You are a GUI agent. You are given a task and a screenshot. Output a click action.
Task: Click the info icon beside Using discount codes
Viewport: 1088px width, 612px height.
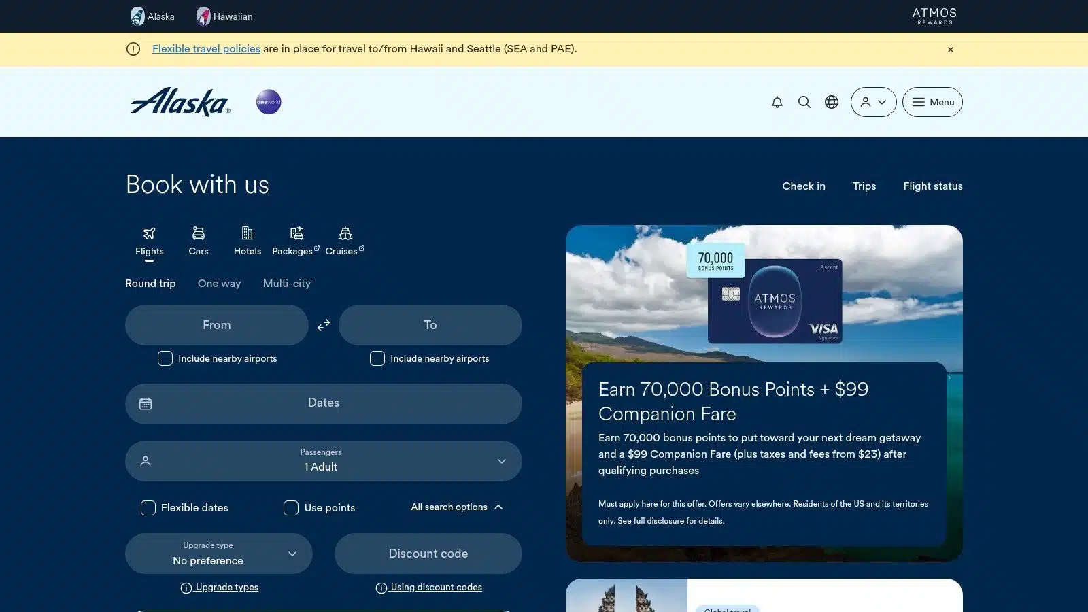pos(381,588)
